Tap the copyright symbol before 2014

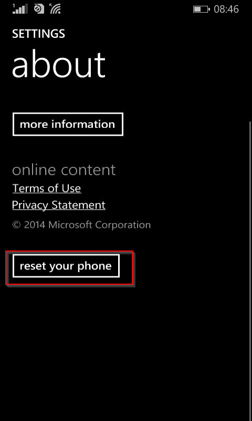[x=16, y=225]
